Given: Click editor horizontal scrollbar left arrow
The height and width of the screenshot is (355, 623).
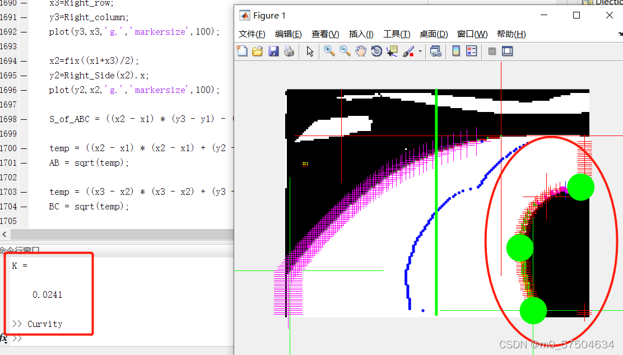Looking at the screenshot, I should 4,234.
